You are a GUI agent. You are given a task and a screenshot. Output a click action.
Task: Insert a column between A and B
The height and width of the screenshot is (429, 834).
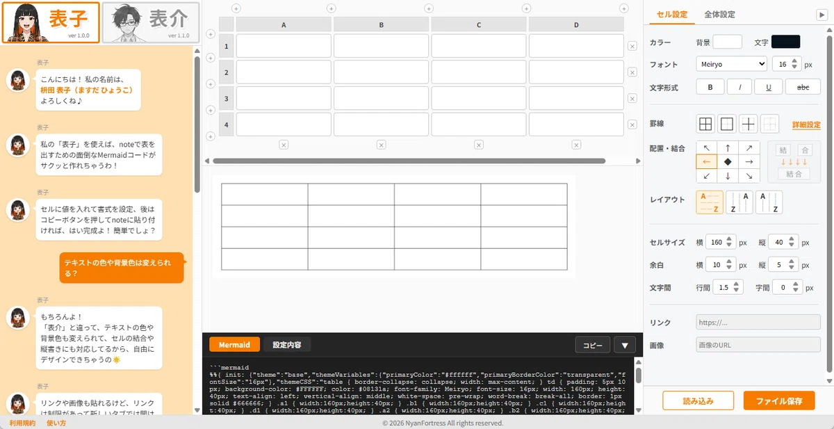pyautogui.click(x=331, y=8)
